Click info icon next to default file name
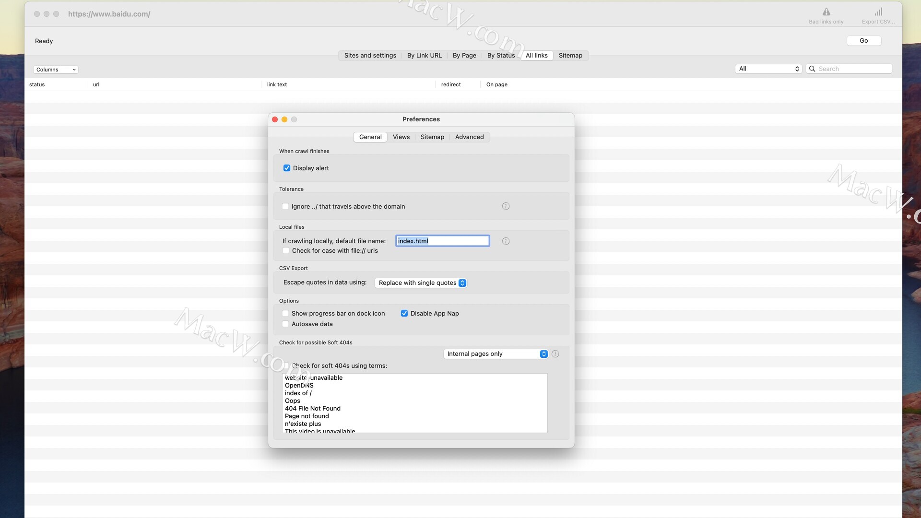 (506, 241)
